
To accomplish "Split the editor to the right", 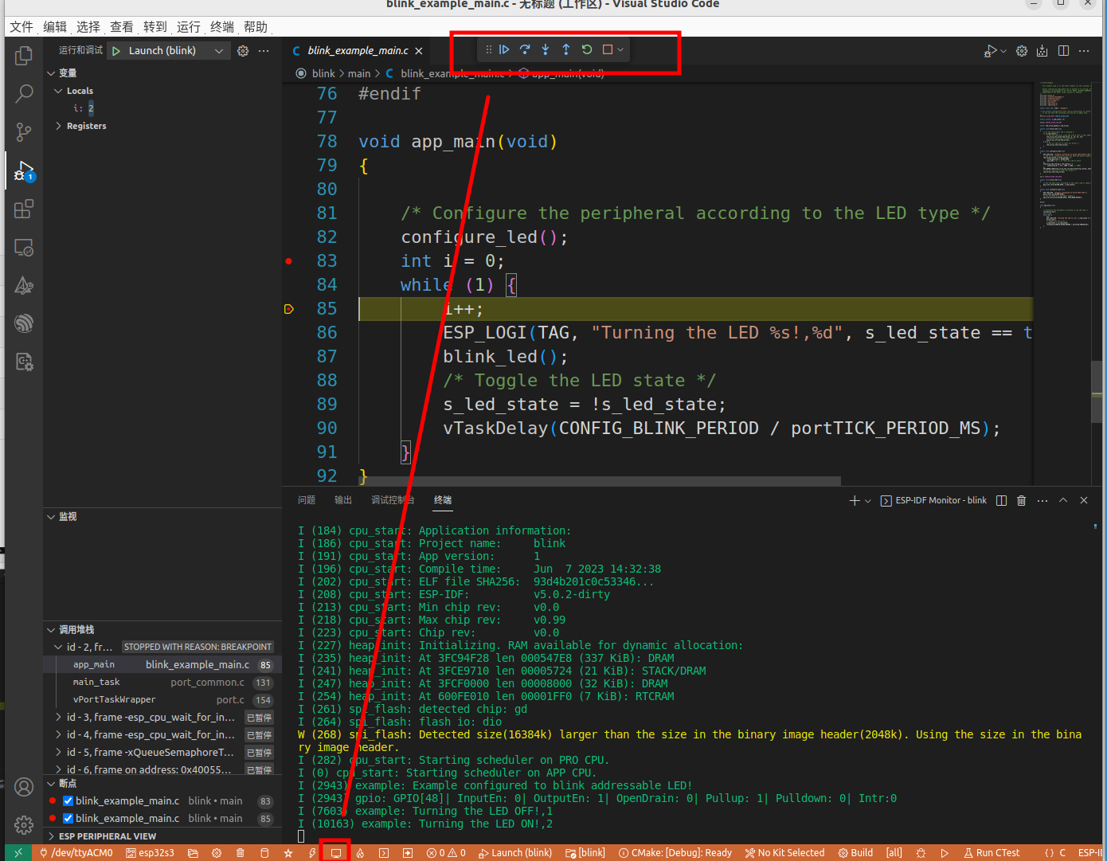I will pyautogui.click(x=1063, y=50).
